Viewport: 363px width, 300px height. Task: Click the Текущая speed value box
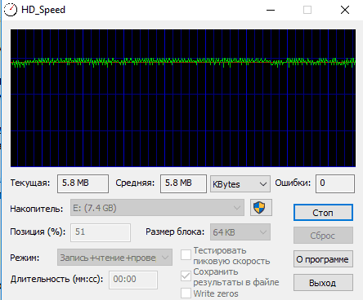click(83, 183)
